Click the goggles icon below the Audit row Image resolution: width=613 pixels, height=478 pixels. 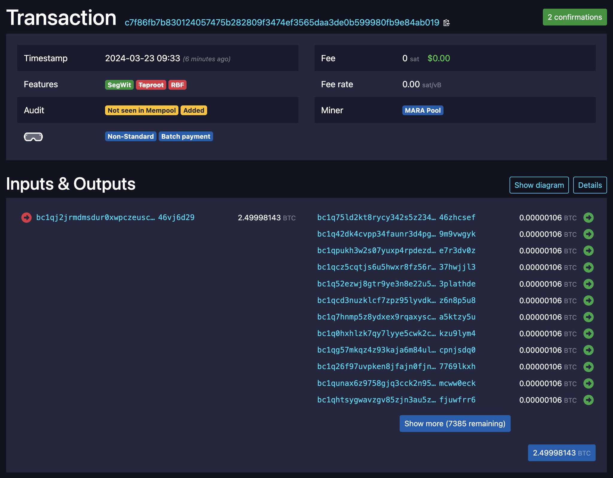coord(33,137)
